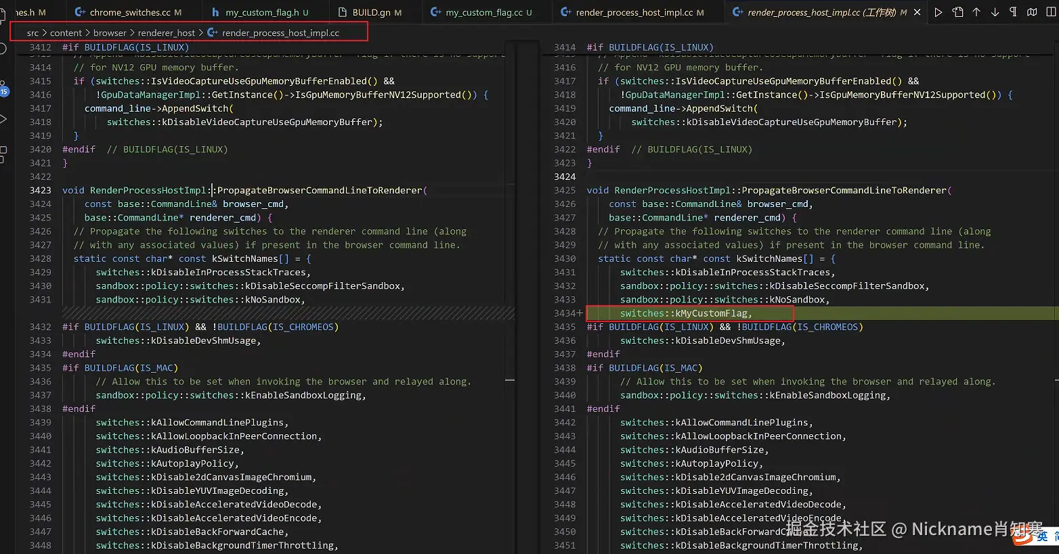The image size is (1059, 554).
Task: Open content breadcrumb segment
Action: pyautogui.click(x=66, y=32)
